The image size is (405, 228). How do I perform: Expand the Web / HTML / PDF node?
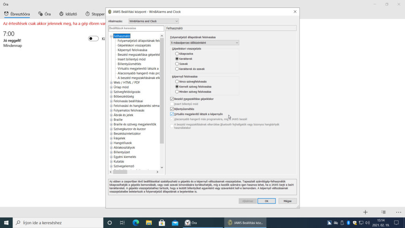pyautogui.click(x=111, y=83)
